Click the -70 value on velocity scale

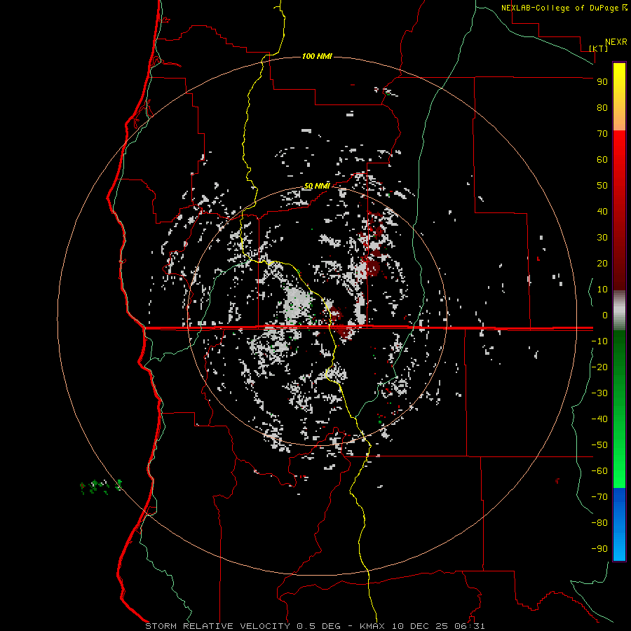599,497
